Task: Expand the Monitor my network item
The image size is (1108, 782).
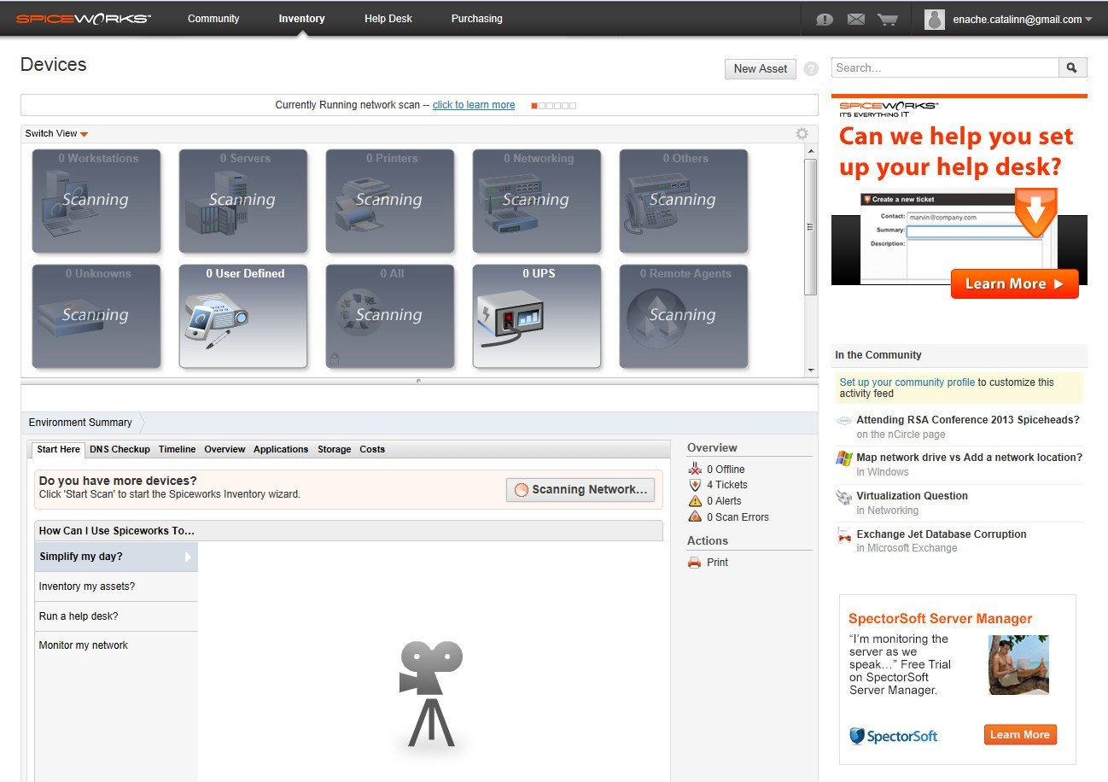Action: 116,645
